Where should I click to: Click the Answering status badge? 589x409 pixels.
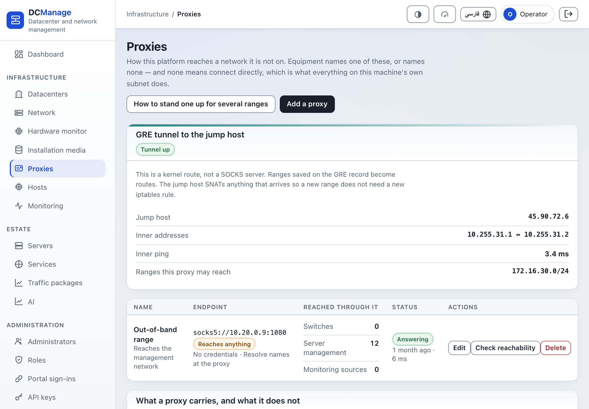click(413, 339)
